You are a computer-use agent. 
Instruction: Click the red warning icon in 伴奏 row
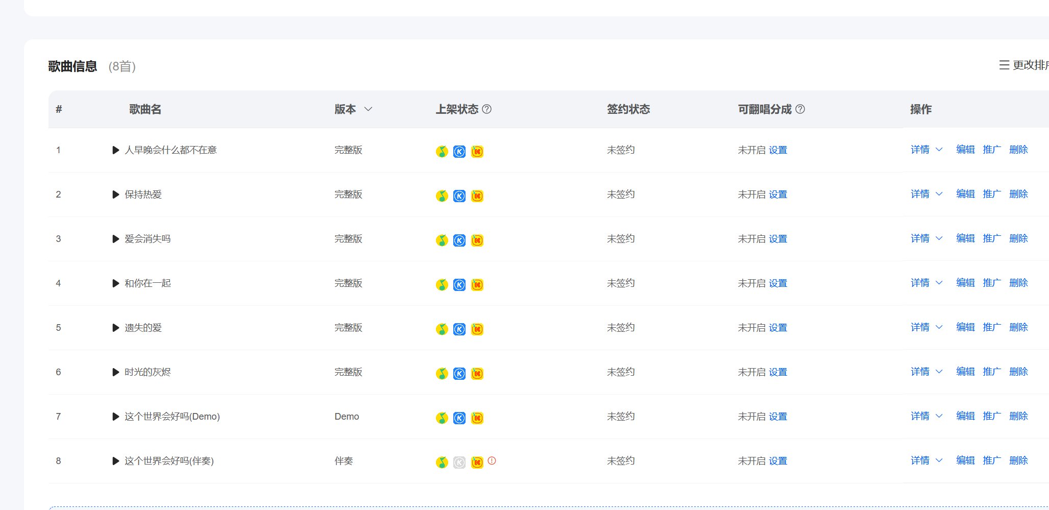tap(492, 460)
